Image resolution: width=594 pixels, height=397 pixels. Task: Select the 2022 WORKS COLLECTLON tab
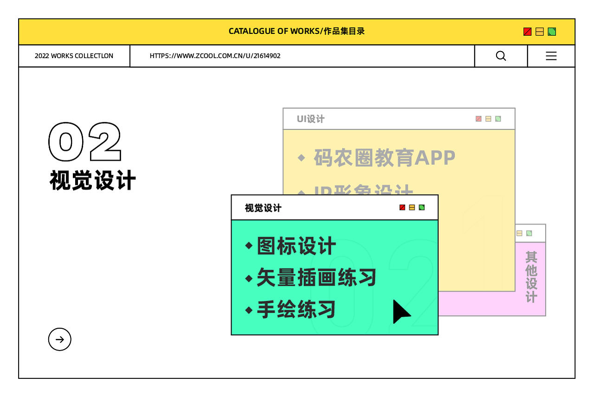[74, 56]
